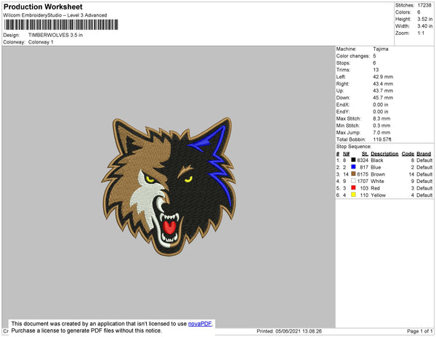The width and height of the screenshot is (436, 337).
Task: Click stitch count '8324' in Black row
Action: click(363, 161)
